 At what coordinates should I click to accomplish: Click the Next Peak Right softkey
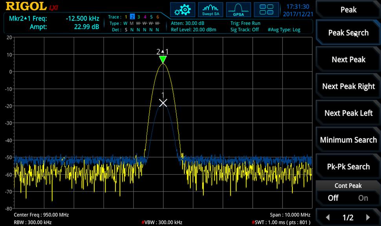point(348,86)
